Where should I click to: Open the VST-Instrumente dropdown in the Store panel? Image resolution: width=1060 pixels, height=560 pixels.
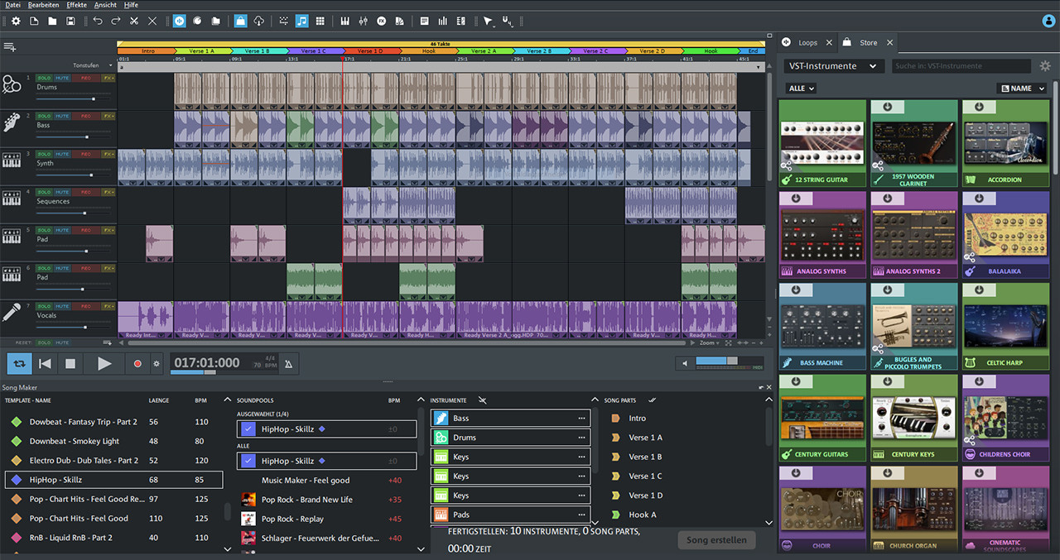833,65
